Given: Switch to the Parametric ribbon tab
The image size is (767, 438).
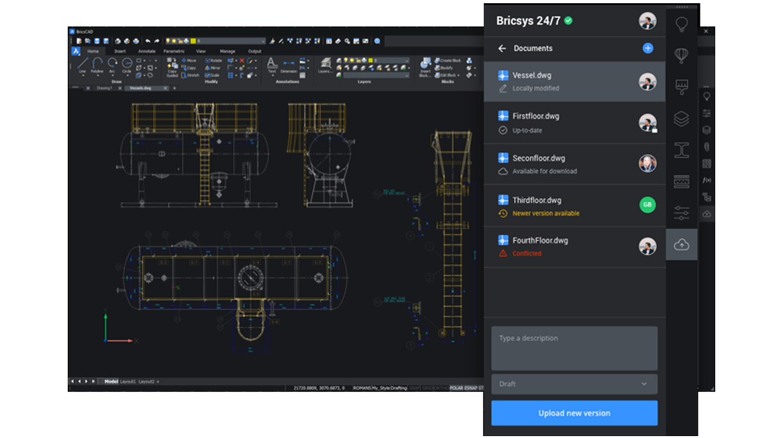Looking at the screenshot, I should (x=174, y=51).
